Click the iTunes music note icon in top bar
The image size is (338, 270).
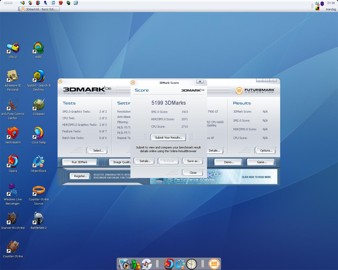click(x=53, y=3)
